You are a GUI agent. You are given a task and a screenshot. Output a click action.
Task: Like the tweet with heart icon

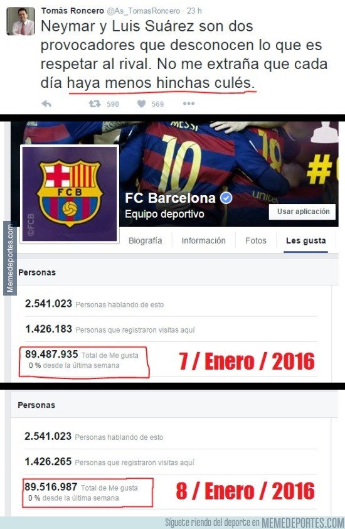[142, 104]
